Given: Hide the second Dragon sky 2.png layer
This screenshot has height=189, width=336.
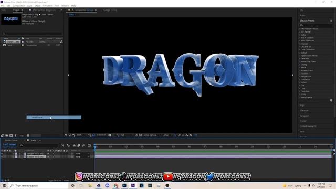Looking at the screenshot, I should (x=2, y=156).
